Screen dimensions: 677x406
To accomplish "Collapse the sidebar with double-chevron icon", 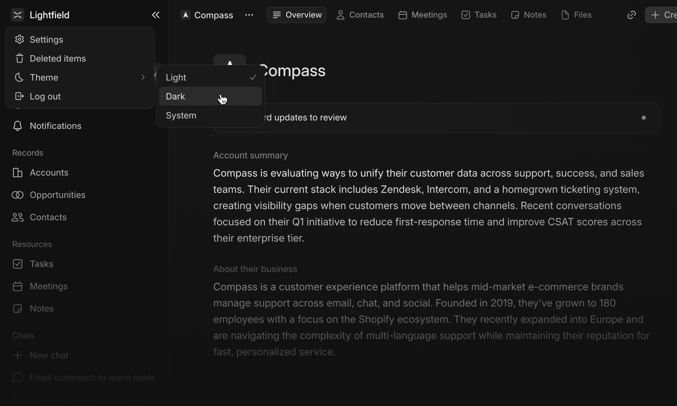I will pos(156,15).
